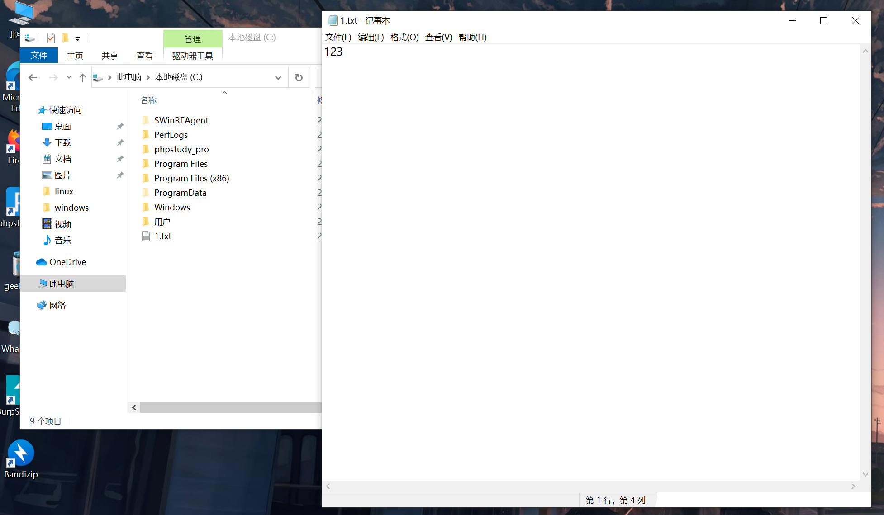The height and width of the screenshot is (515, 884).
Task: Select 网络 in navigation pane
Action: pyautogui.click(x=57, y=306)
